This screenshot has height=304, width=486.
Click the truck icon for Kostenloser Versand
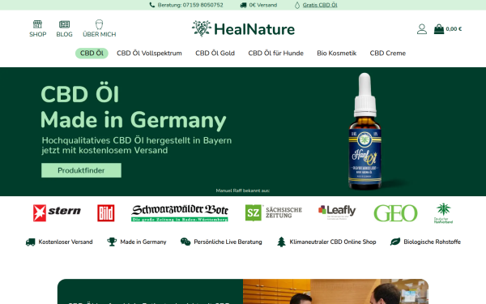(31, 242)
